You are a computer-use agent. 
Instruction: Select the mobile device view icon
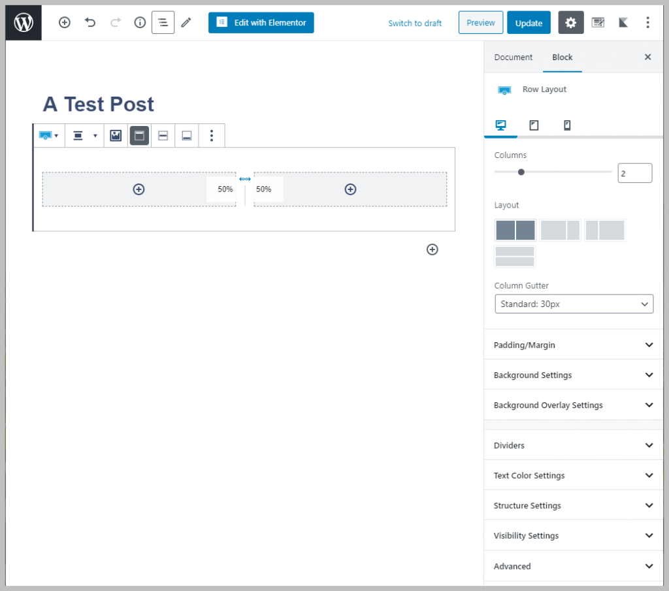tap(567, 125)
